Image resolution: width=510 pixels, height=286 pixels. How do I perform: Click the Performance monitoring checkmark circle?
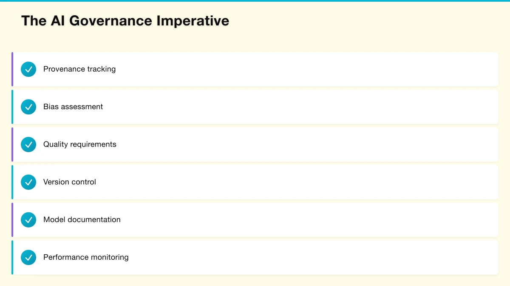(x=28, y=257)
